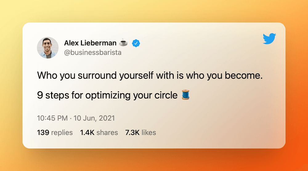Viewport: 308px width, 171px height.
Task: Click the "Who you surround yourself" sentence
Action: pyautogui.click(x=150, y=76)
